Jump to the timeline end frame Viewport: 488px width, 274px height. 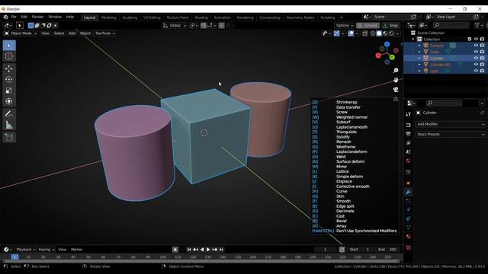(x=221, y=250)
